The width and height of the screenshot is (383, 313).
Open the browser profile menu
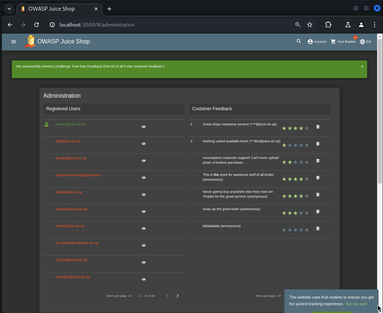(x=361, y=25)
